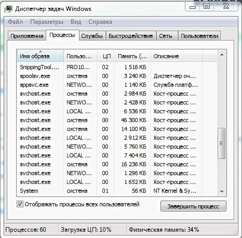Click the Служба платф... description cell

[176, 85]
